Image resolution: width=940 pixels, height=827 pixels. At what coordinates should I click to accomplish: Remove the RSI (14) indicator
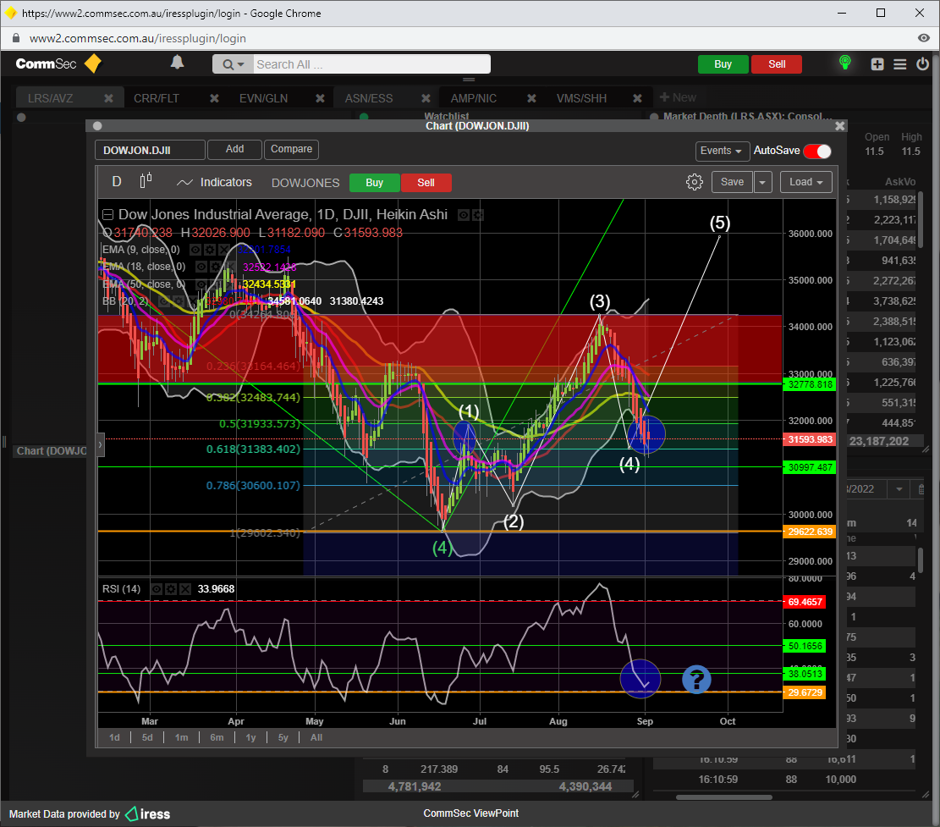click(x=185, y=589)
